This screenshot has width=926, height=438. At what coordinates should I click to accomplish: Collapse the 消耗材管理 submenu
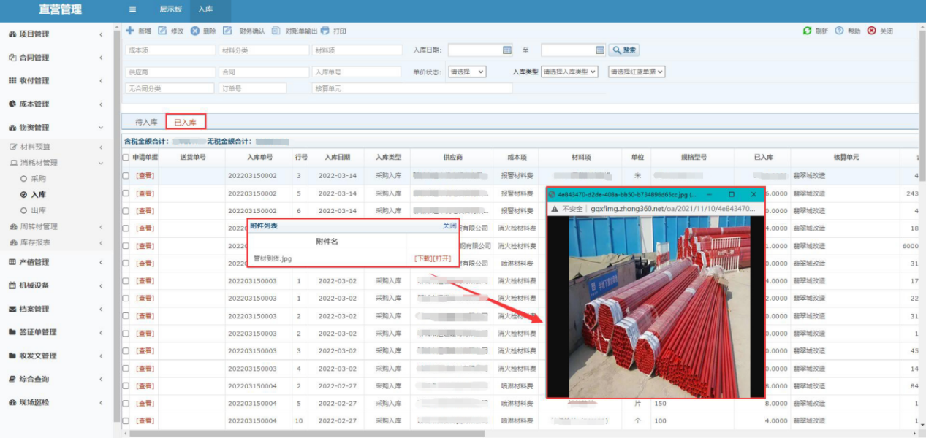coord(57,163)
